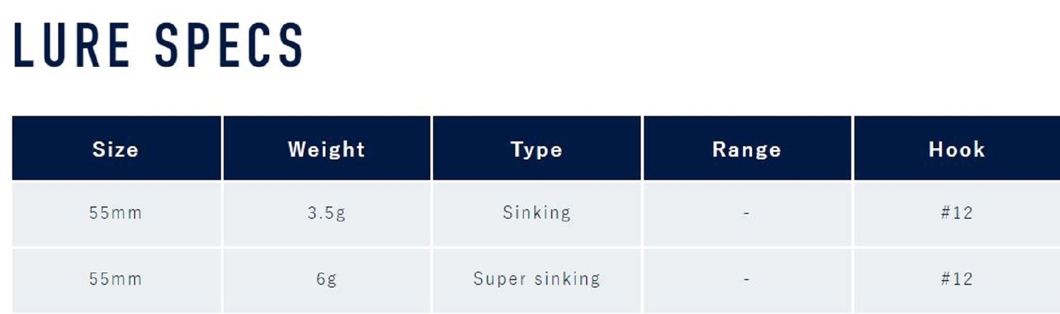This screenshot has width=1060, height=314.
Task: Click the word LURE in the heading
Action: [71, 46]
